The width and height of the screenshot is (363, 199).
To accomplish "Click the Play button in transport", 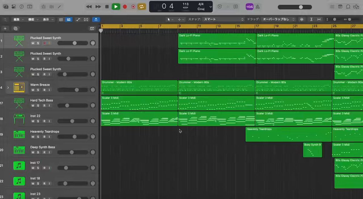I will coord(116,6).
